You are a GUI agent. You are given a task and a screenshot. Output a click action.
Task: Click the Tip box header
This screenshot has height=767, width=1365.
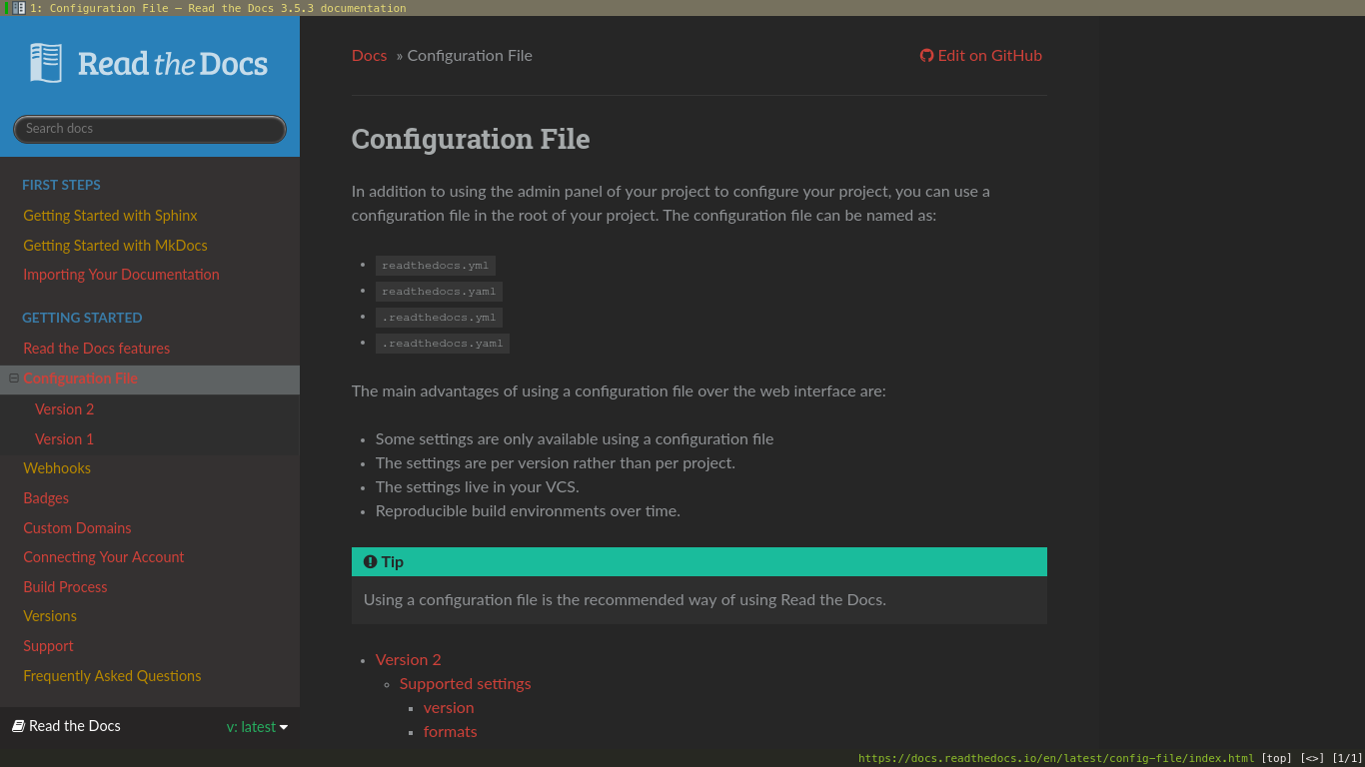[699, 562]
